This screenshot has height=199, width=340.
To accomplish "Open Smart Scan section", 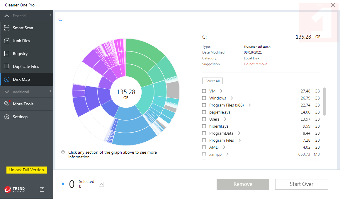I will point(26,28).
